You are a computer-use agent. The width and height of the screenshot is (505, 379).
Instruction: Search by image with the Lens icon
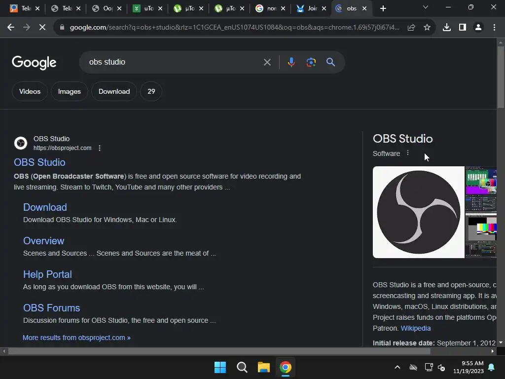point(311,62)
